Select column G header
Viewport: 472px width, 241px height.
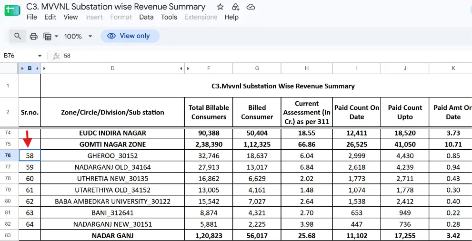click(x=257, y=68)
